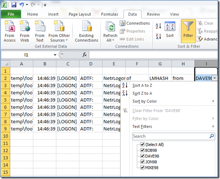Save the workbook with floppy disk icon
220x179 pixels.
pyautogui.click(x=14, y=5)
